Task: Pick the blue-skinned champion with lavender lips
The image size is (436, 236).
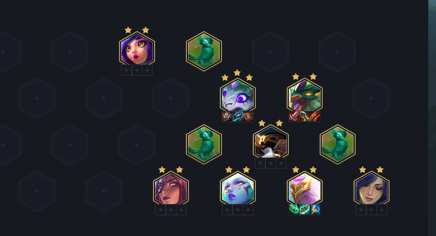Action: 238,189
